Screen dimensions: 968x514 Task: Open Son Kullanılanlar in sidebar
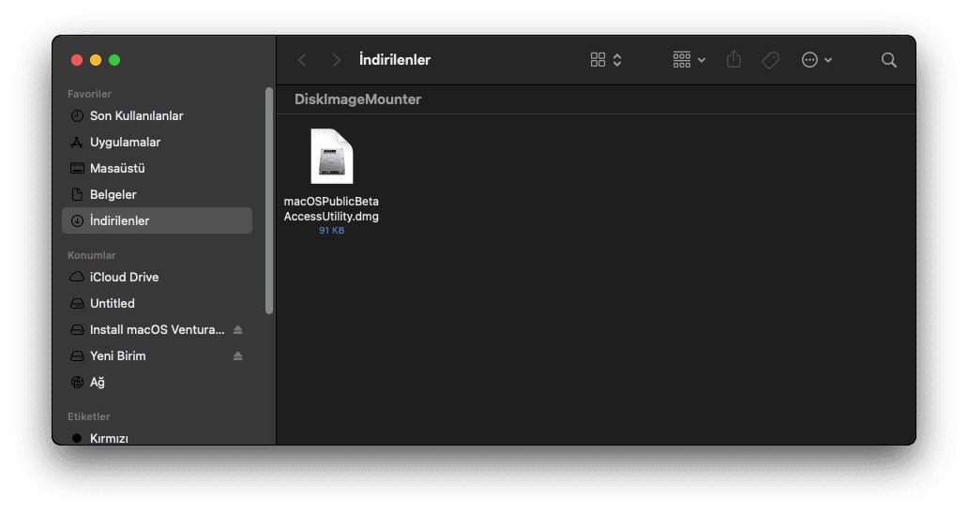[157, 116]
